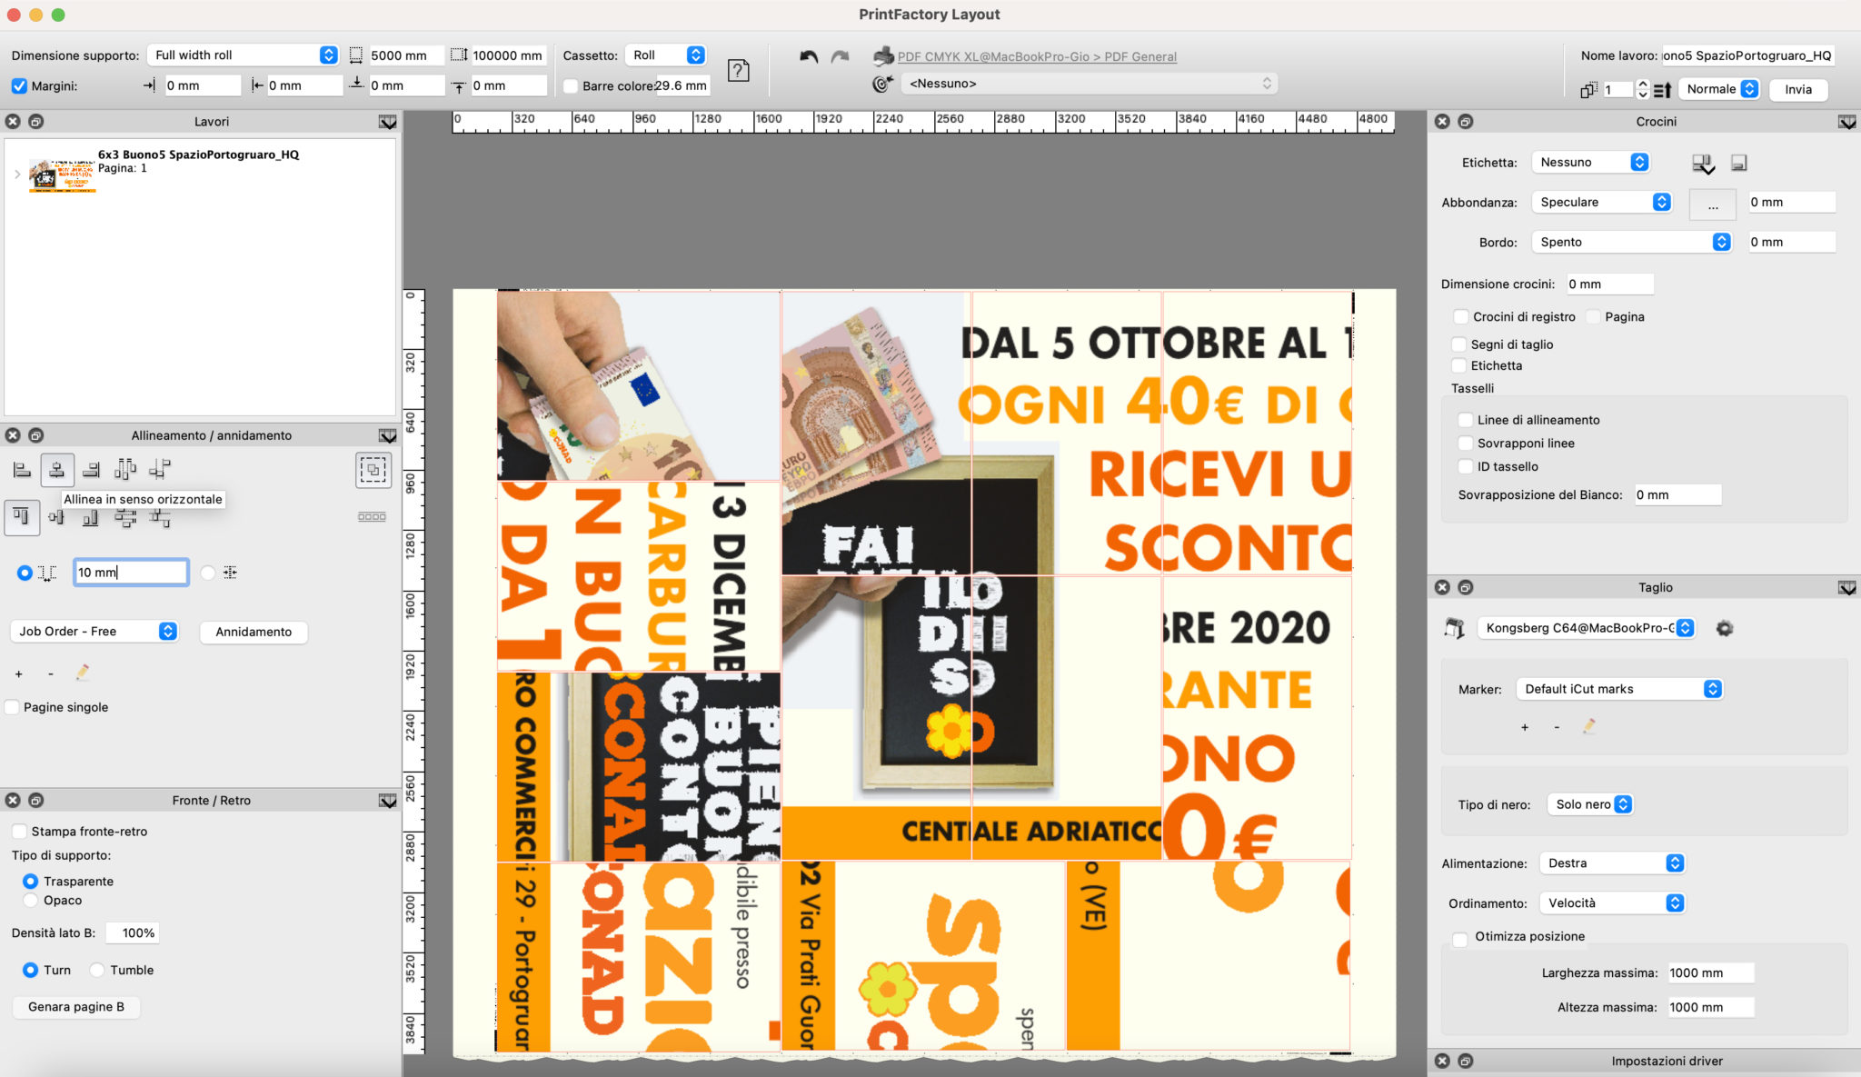Viewport: 1861px width, 1077px height.
Task: Click the undo arrow icon
Action: pyautogui.click(x=807, y=56)
